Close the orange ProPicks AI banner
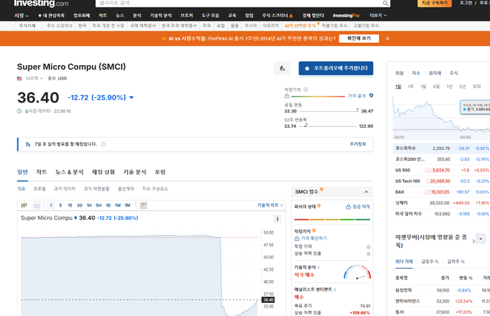Viewport: 490px width, 316px height. 387,37
